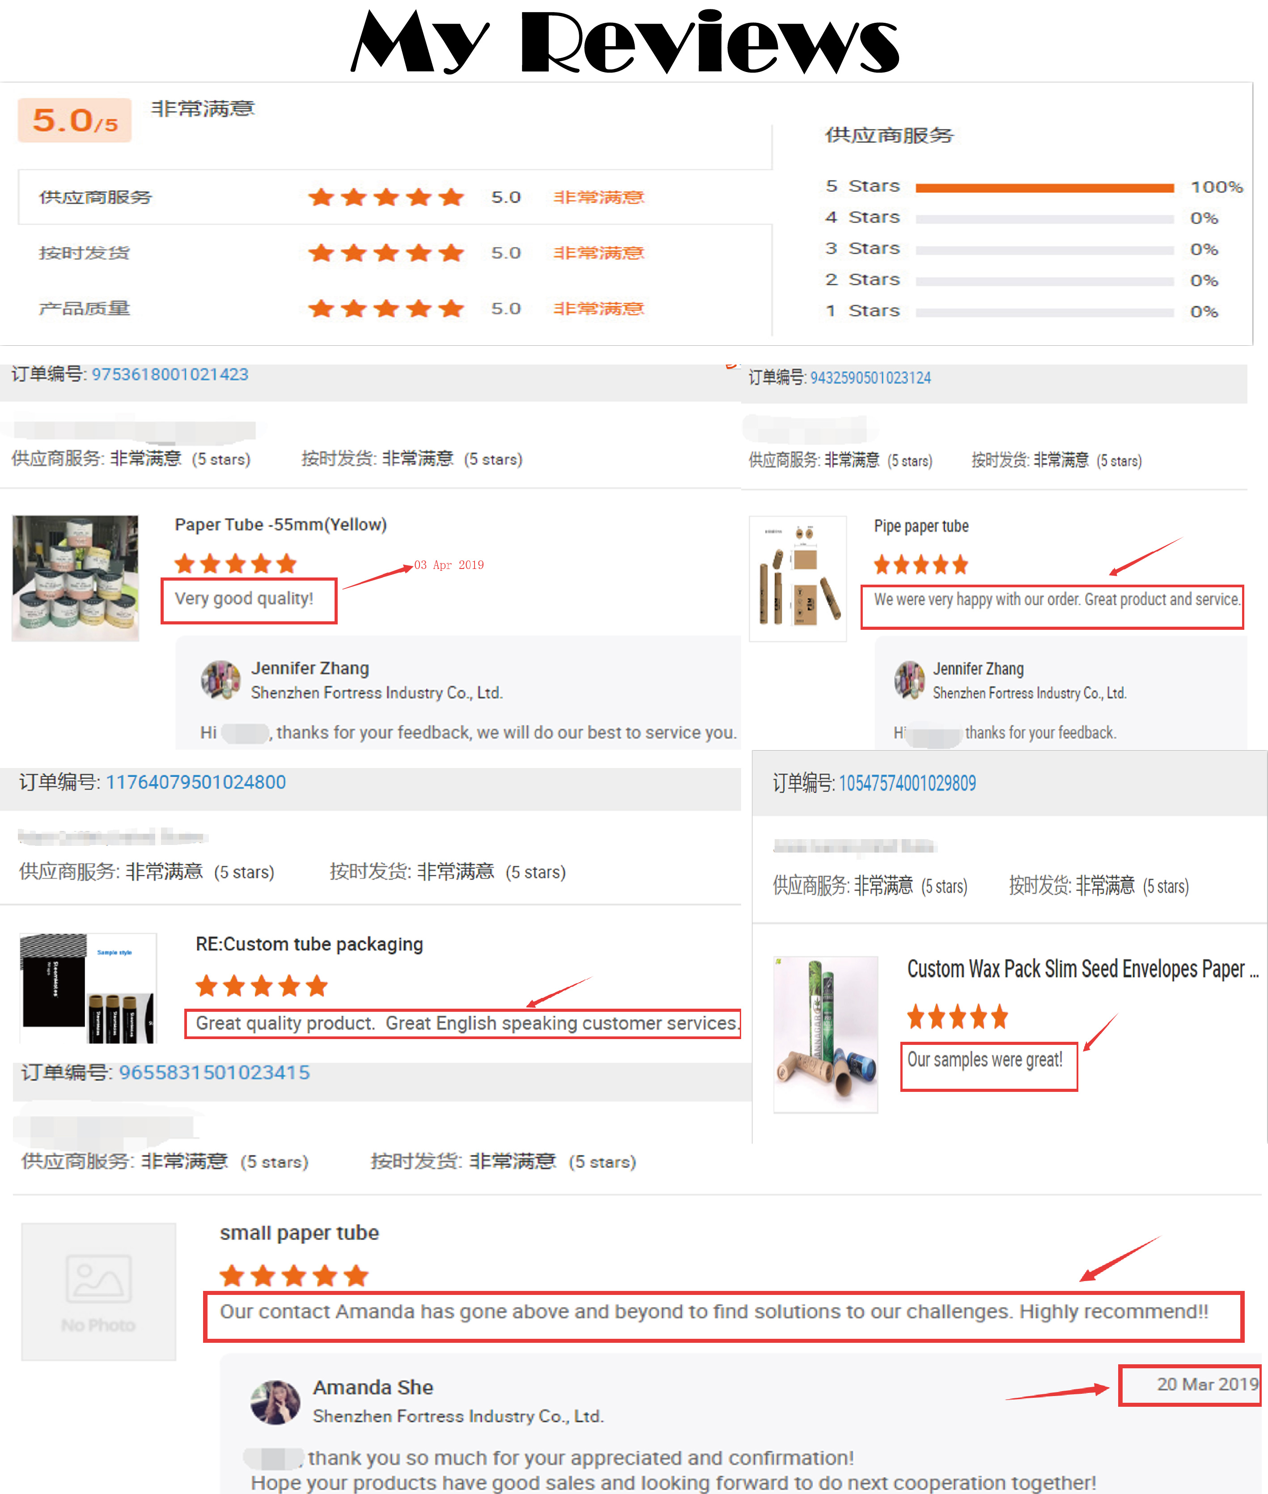Click the 4 Stars rating bar
The image size is (1268, 1494).
pyautogui.click(x=1044, y=219)
